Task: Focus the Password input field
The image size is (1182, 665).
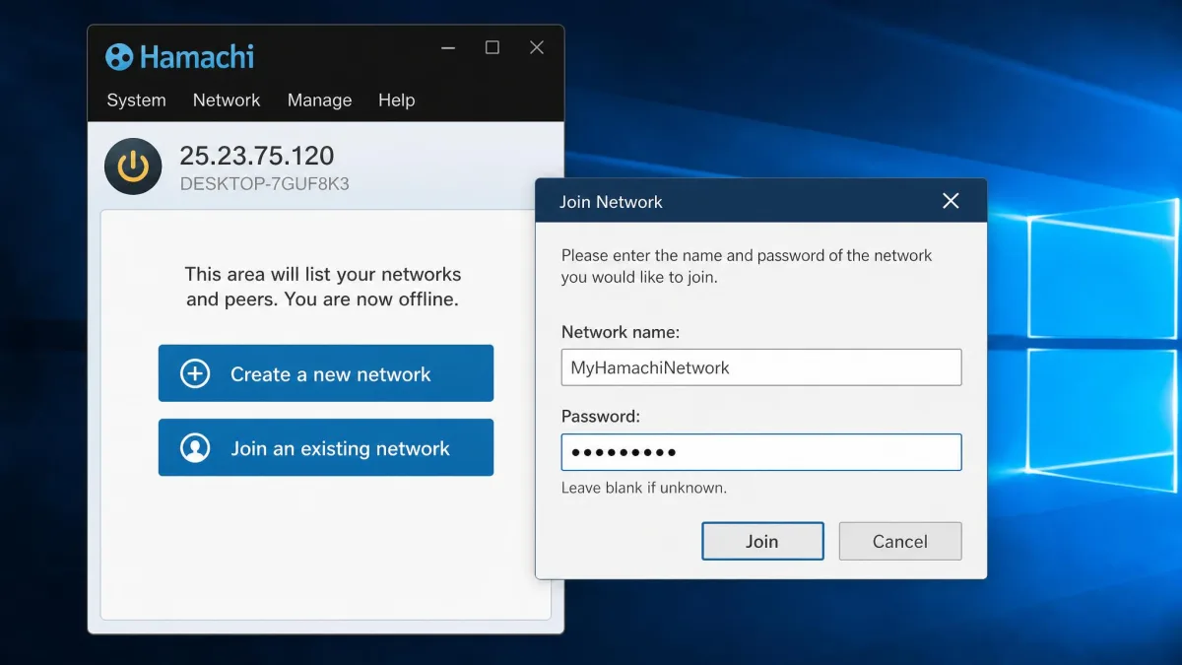Action: click(761, 452)
